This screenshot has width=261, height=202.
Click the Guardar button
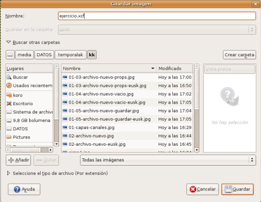238,189
